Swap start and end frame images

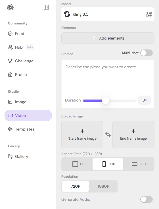click(x=108, y=134)
